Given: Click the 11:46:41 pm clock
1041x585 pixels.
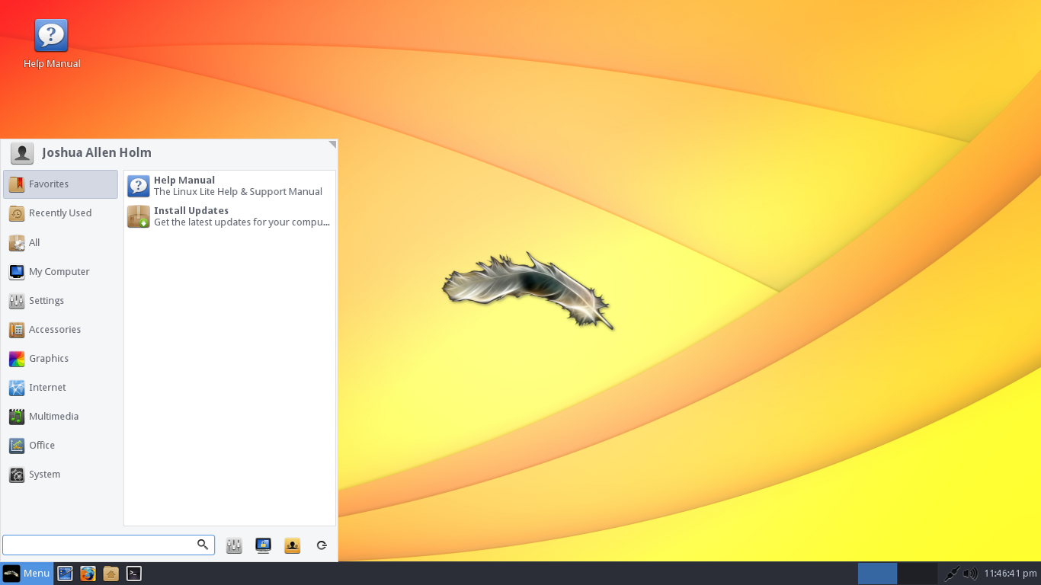Looking at the screenshot, I should (x=1011, y=574).
